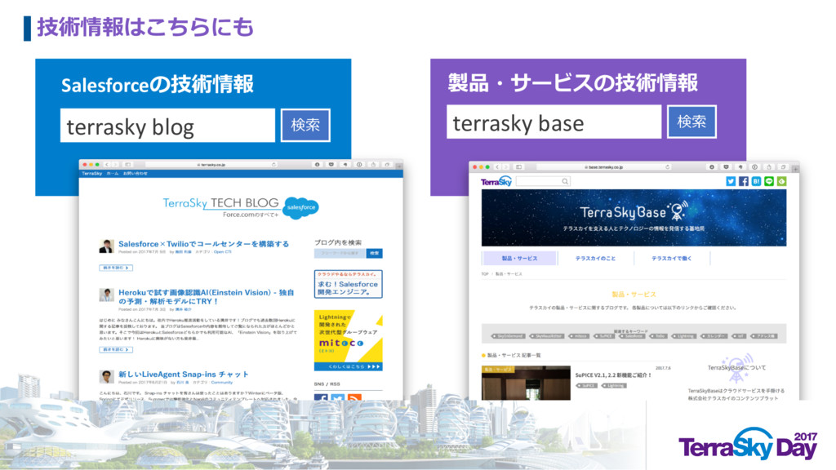Open the Heroku Einstein Vision article
The height and width of the screenshot is (470, 836).
(206, 297)
